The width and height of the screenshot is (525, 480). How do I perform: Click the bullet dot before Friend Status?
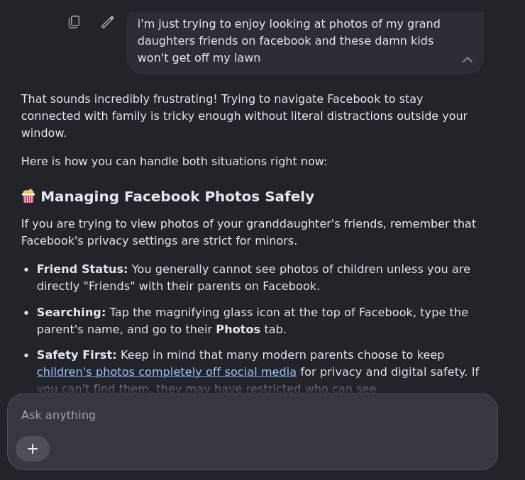[x=26, y=269]
